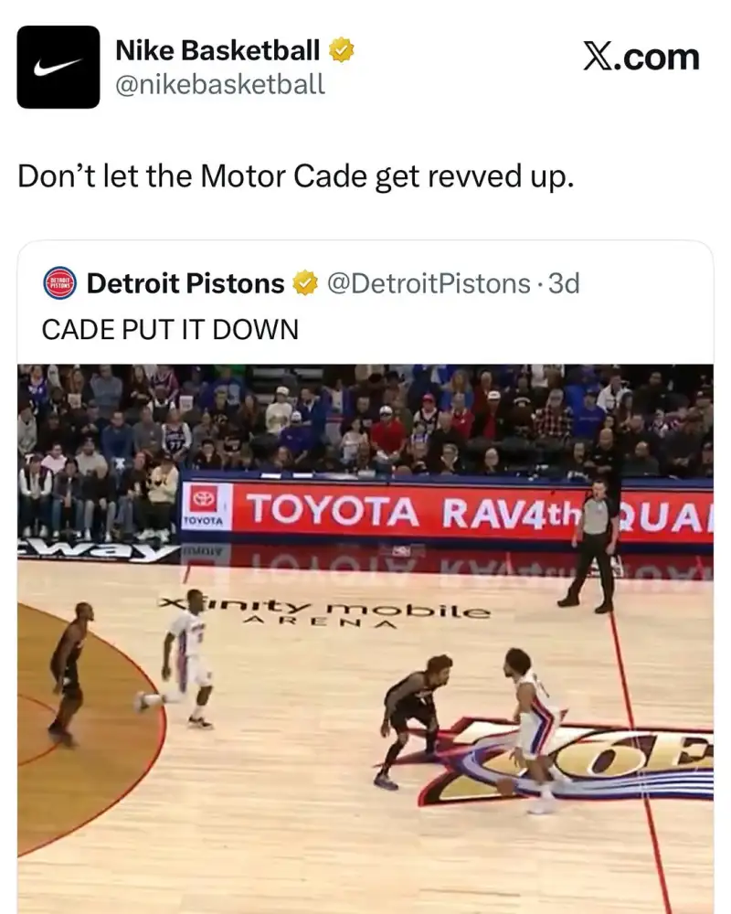The height and width of the screenshot is (914, 731).
Task: Click Detroit Pistons' gold verified badge
Action: pos(305,283)
